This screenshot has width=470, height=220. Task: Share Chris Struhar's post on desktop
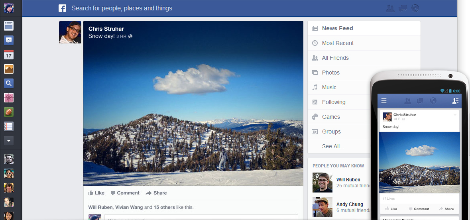156,193
